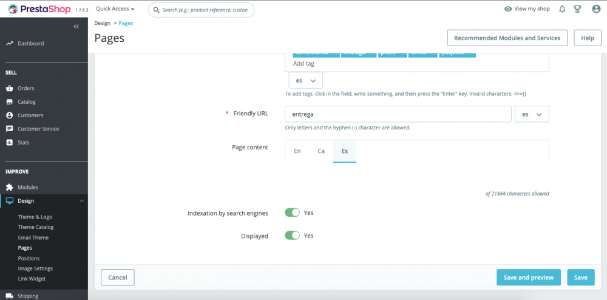Image resolution: width=607 pixels, height=300 pixels.
Task: Open Pages submenu item
Action: (25, 248)
